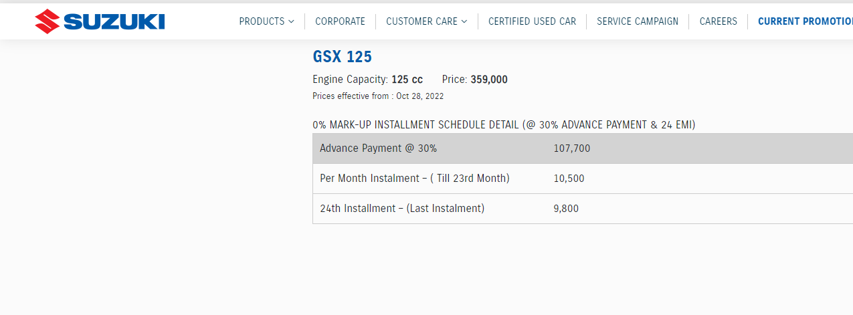Viewport: 853px width, 315px height.
Task: Click the 9,800 last instalment value
Action: (x=566, y=209)
